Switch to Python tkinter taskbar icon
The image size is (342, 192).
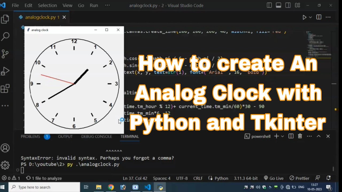[160, 187]
